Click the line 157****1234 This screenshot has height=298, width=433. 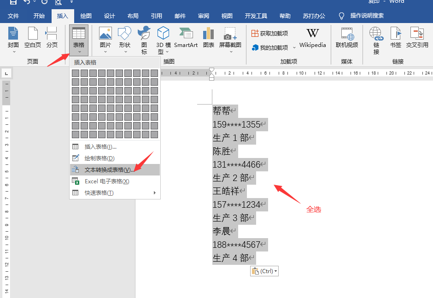236,205
